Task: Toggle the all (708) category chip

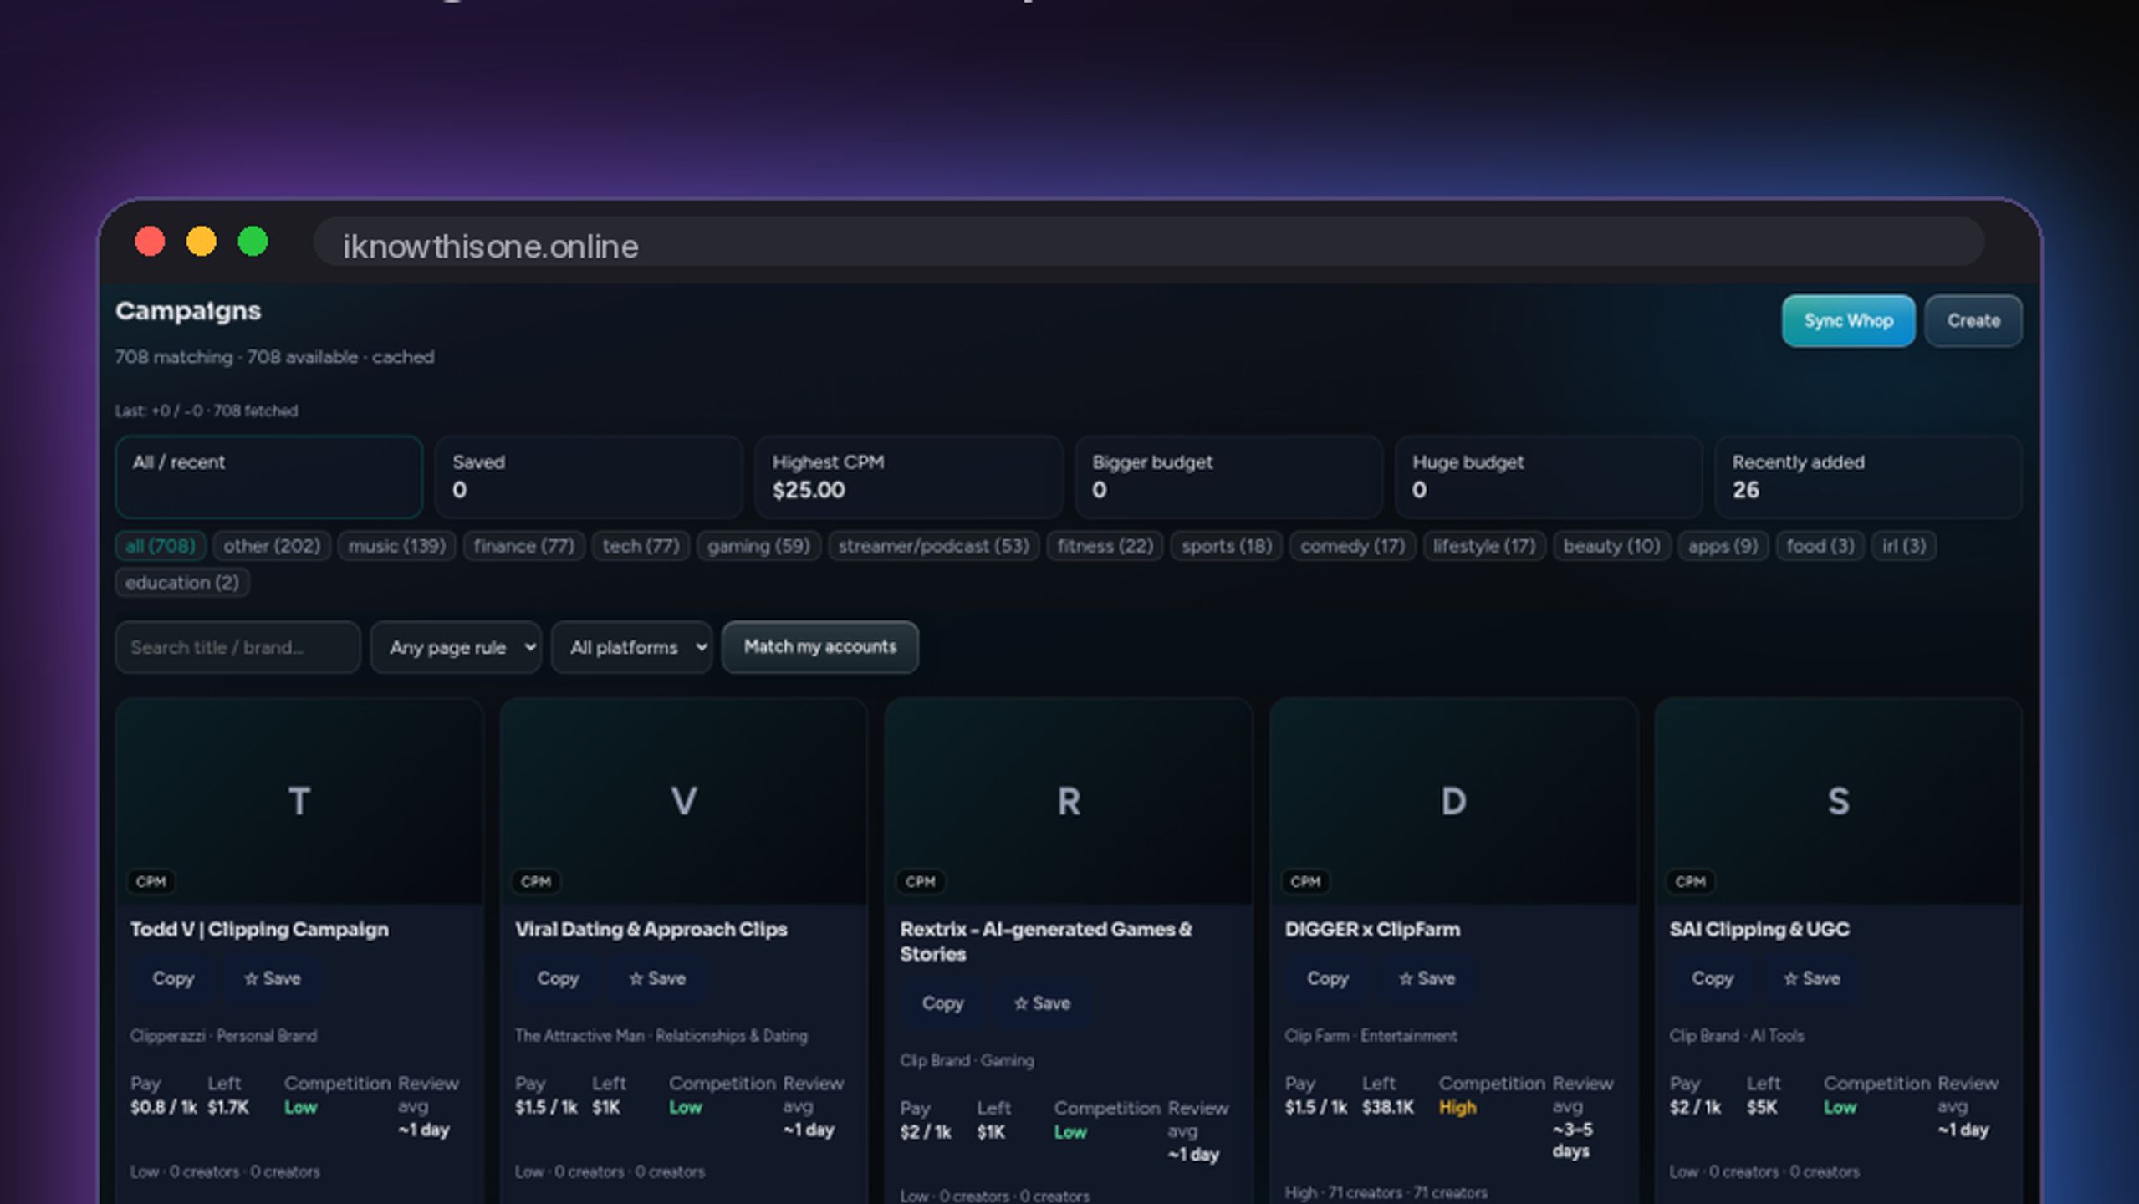Action: (161, 546)
